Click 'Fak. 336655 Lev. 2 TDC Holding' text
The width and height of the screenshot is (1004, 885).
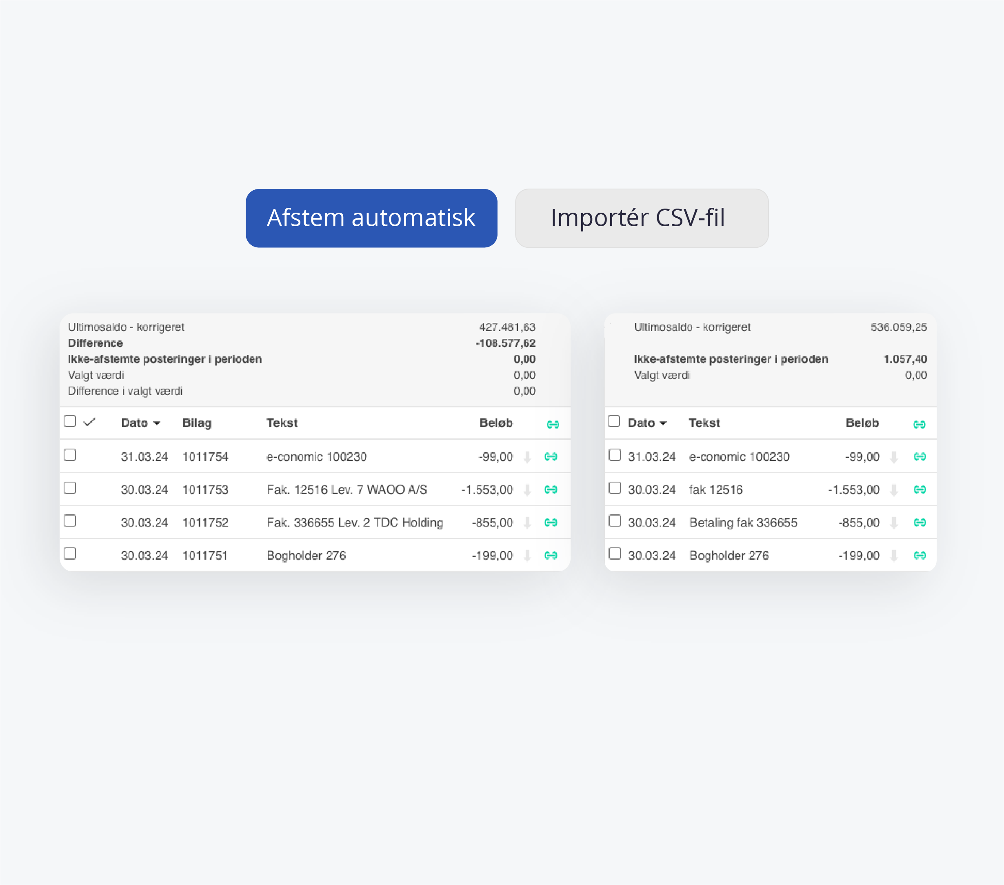(355, 523)
